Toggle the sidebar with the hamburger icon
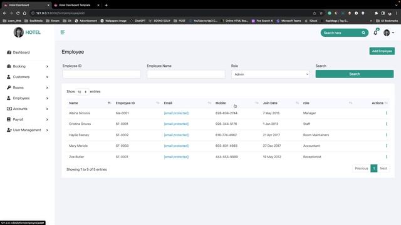 (63, 32)
